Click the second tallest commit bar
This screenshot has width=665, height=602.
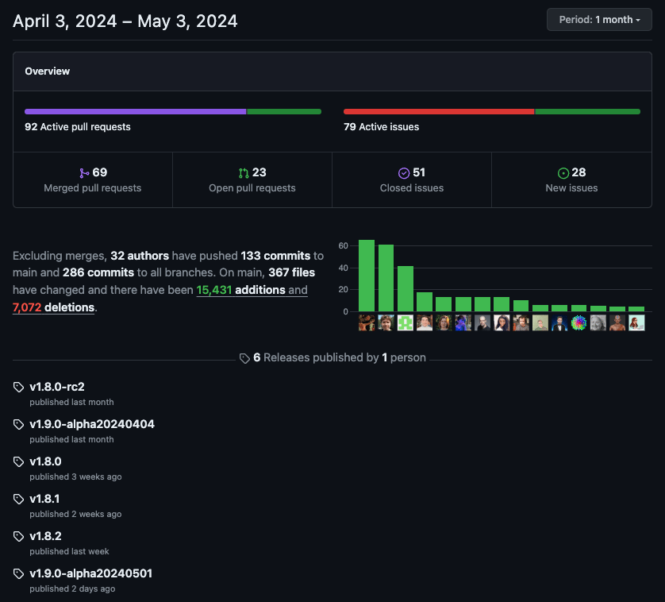click(x=386, y=278)
